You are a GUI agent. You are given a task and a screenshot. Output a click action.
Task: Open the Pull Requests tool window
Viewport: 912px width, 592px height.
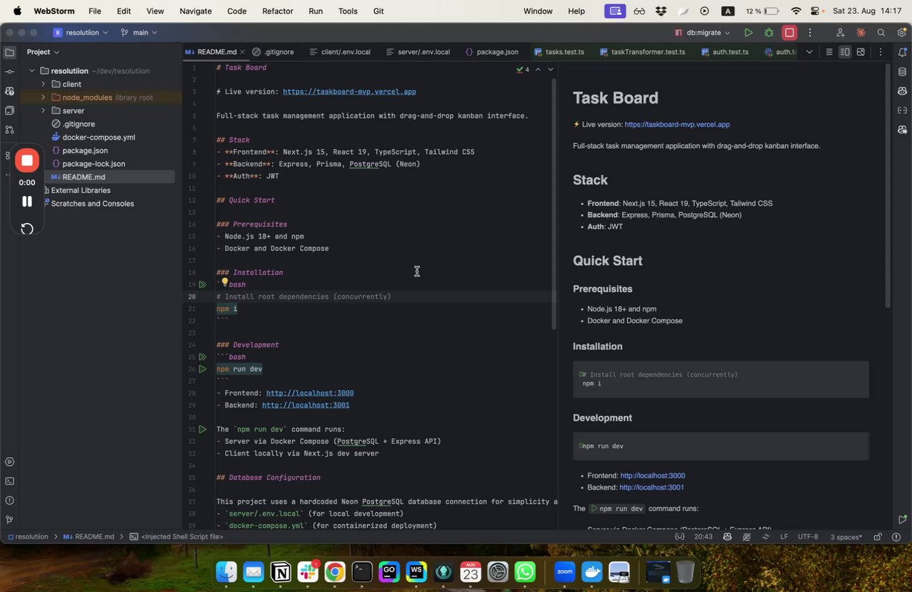coord(9,130)
